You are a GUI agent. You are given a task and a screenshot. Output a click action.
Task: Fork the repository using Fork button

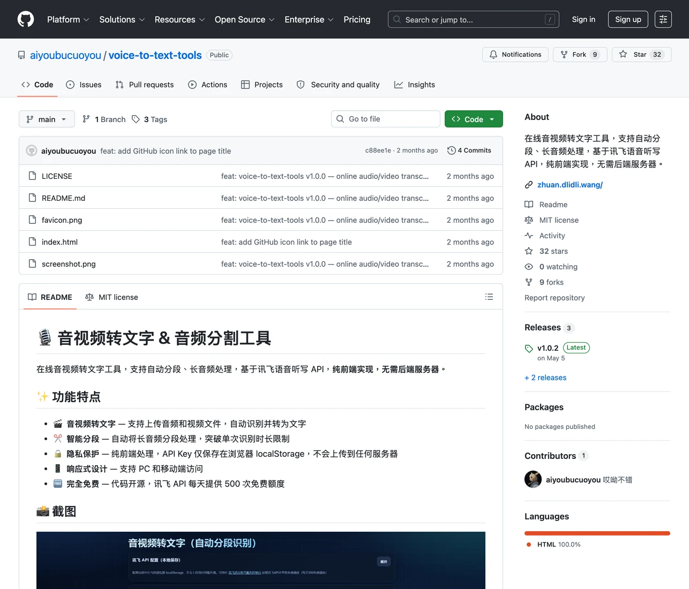coord(580,55)
